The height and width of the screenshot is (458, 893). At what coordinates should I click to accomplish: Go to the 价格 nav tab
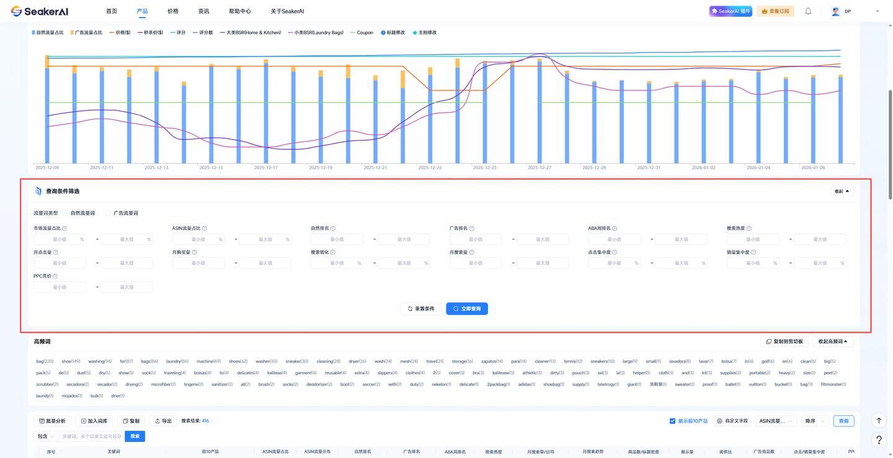[173, 11]
